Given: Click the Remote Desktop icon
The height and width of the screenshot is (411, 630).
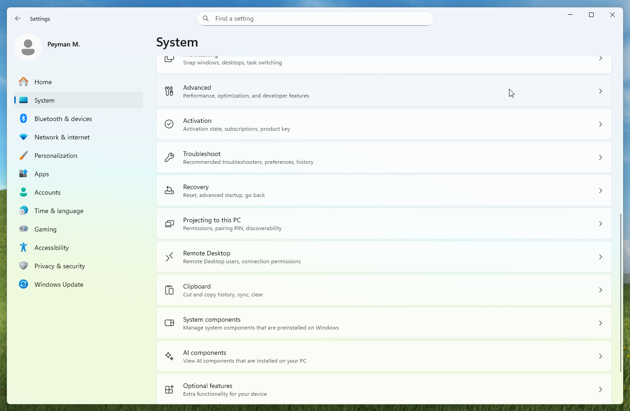Looking at the screenshot, I should click(169, 257).
